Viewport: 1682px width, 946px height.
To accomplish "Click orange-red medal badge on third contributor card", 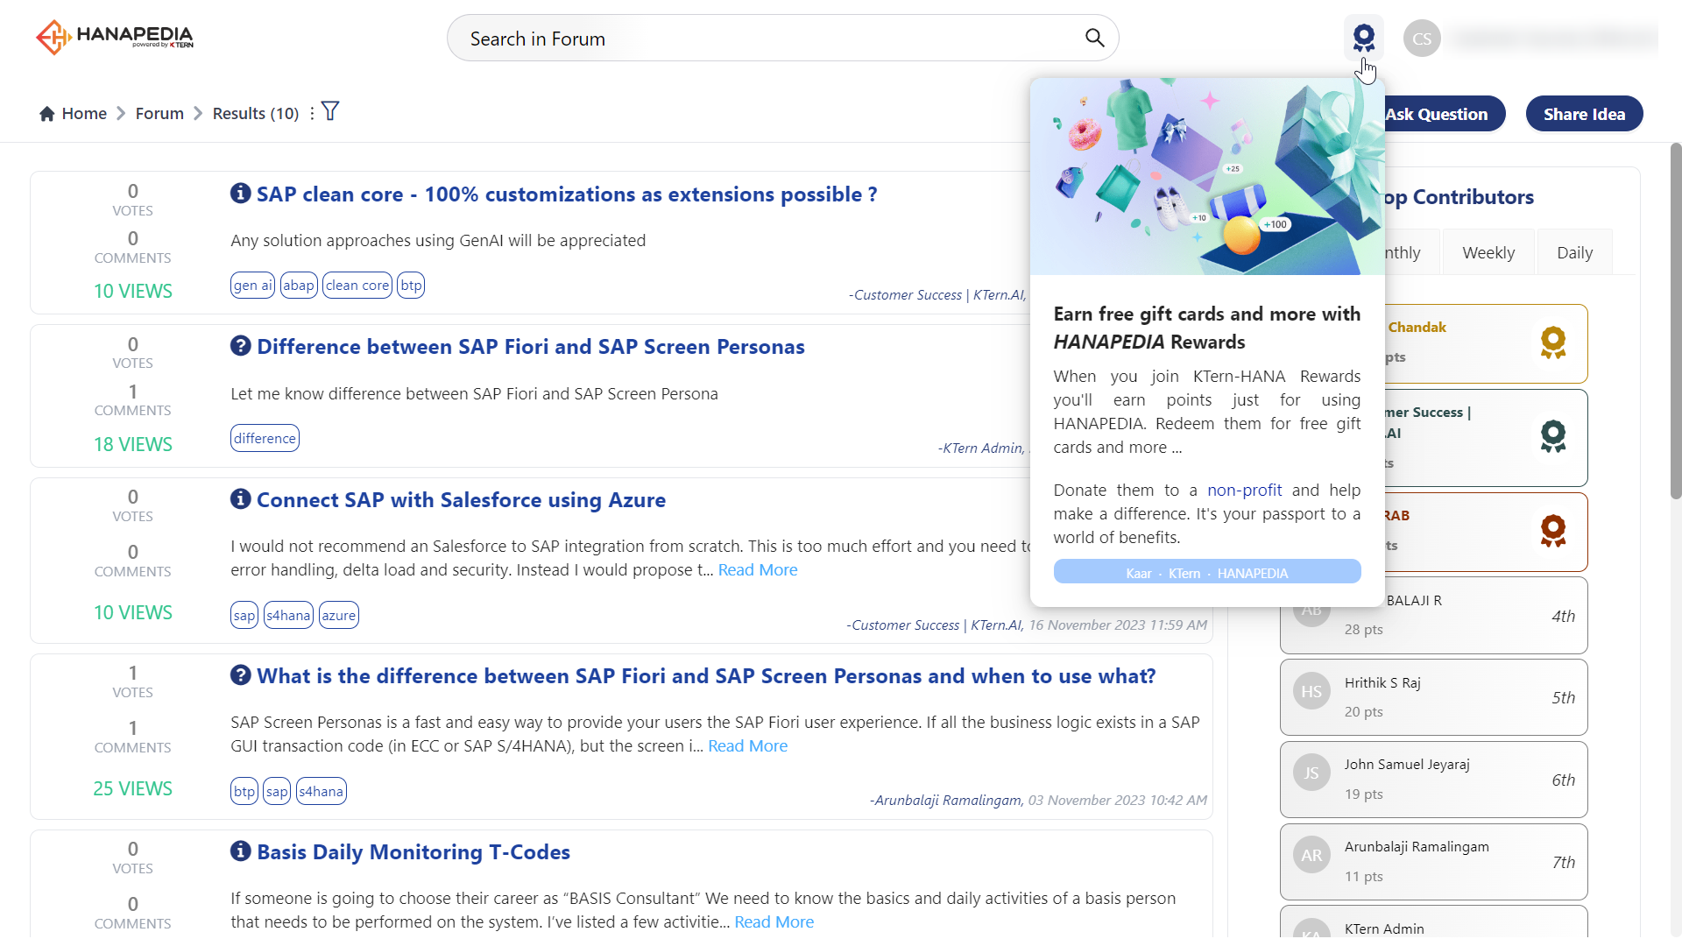I will (1552, 531).
